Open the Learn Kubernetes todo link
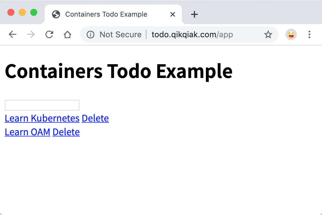 pyautogui.click(x=42, y=118)
